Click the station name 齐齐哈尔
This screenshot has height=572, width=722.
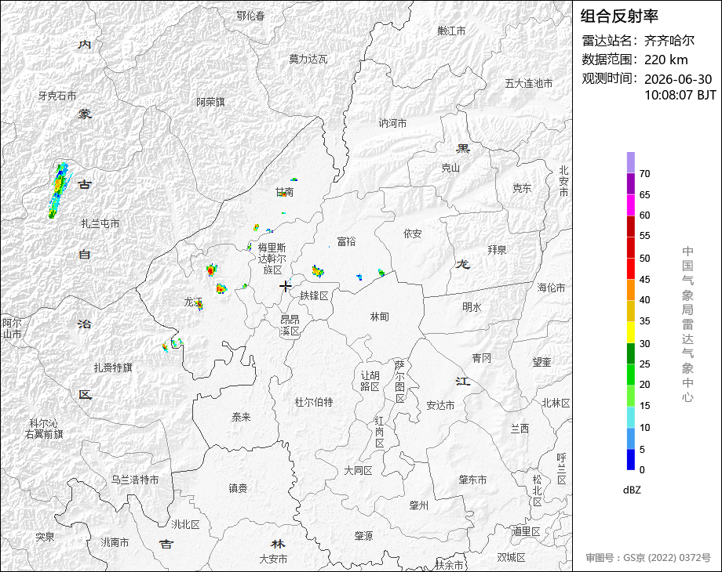tap(669, 41)
